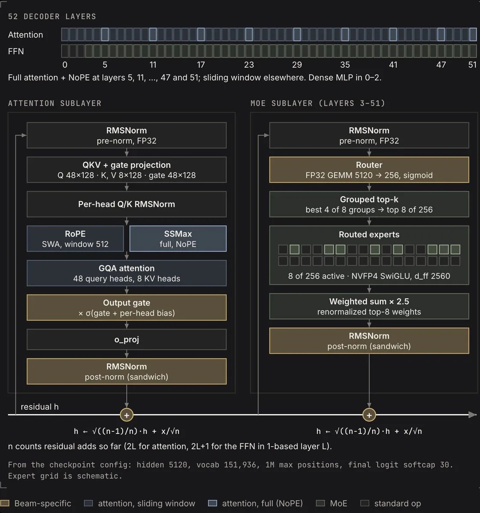Click the 'MOE SUBLAYER (LAYERS 3-51)' heading
Screen dimensions: 480x513
point(318,103)
